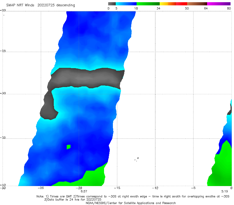234x205 pixels.
Task: Click the horizontal gray low-wind band across the swath
Action: coord(87,78)
